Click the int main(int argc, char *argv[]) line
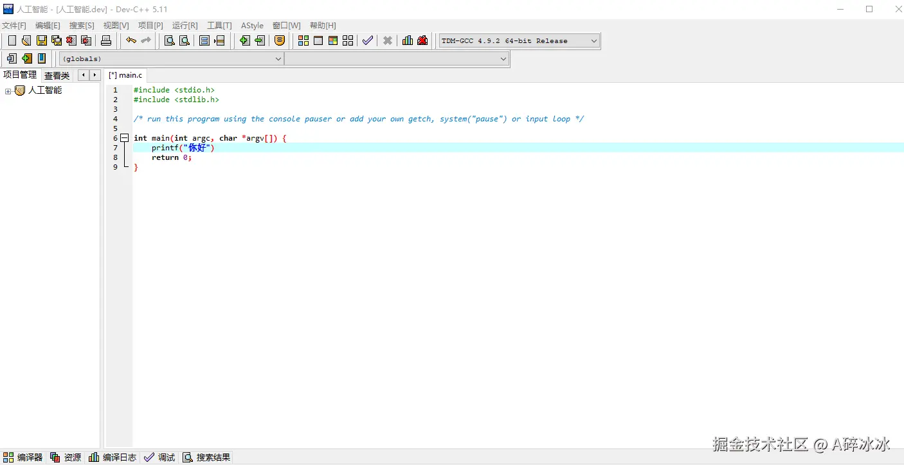Screen dimensions: 904x467 pos(210,138)
